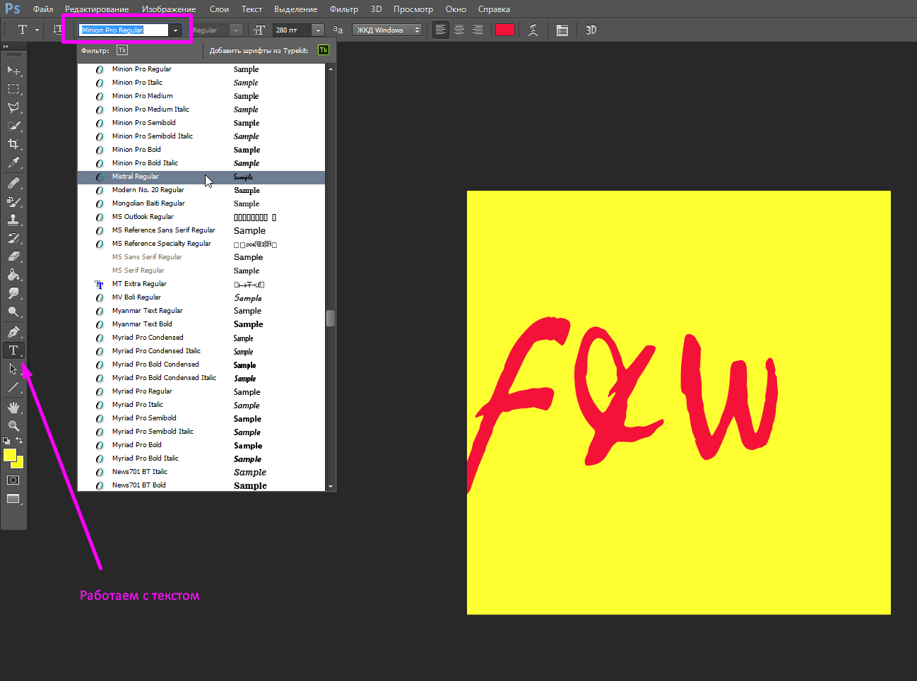Reset default foreground and background colors
The width and height of the screenshot is (917, 681).
click(6, 440)
